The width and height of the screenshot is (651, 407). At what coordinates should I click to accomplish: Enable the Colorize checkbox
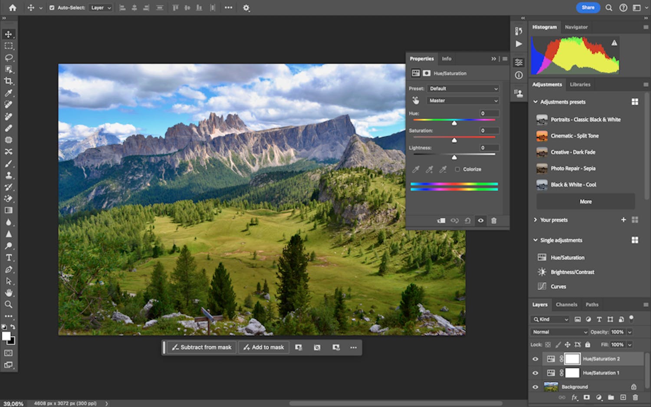pyautogui.click(x=457, y=169)
